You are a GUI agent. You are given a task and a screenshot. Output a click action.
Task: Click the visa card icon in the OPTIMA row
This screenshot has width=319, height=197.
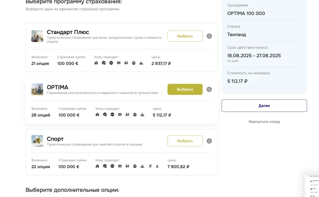point(120,115)
